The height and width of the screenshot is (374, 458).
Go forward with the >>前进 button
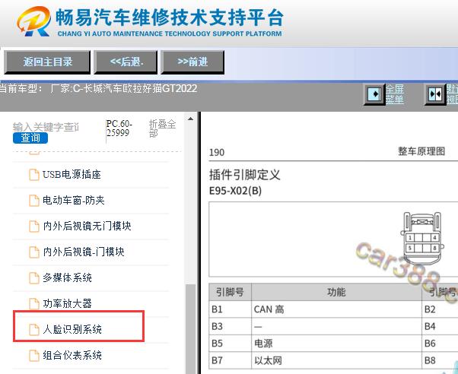pos(192,62)
